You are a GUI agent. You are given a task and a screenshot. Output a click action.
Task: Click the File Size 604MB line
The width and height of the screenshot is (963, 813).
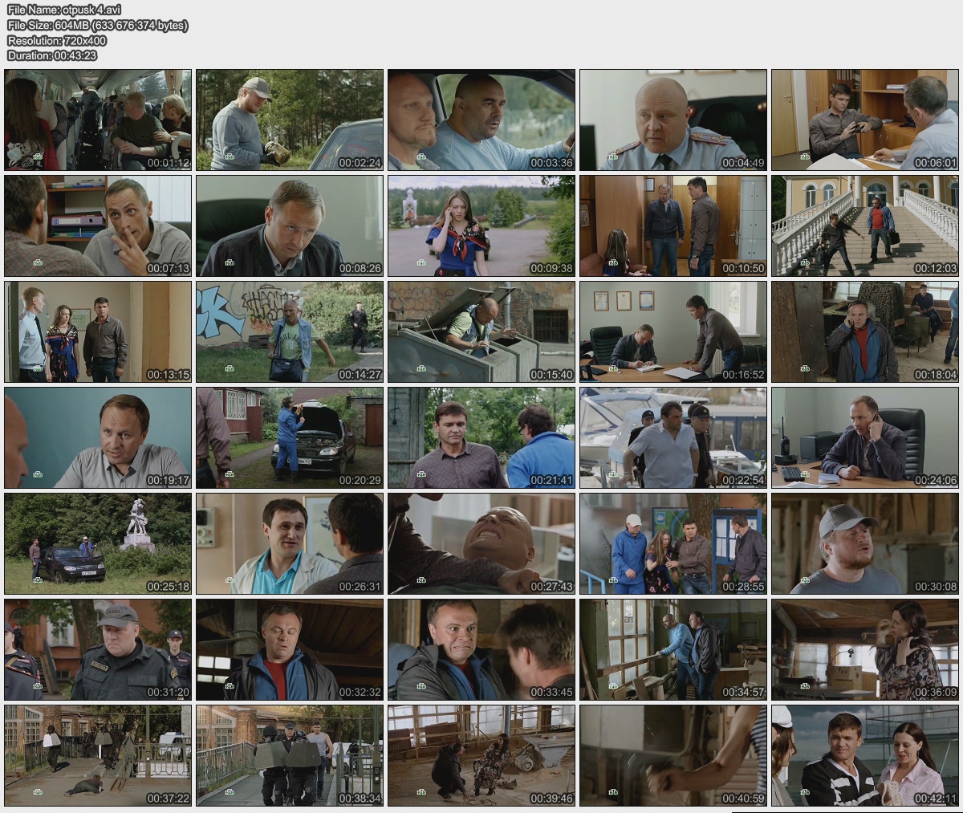97,25
